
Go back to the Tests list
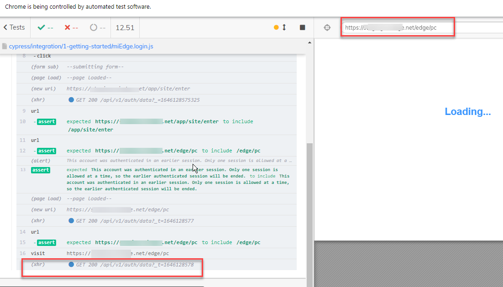[15, 27]
